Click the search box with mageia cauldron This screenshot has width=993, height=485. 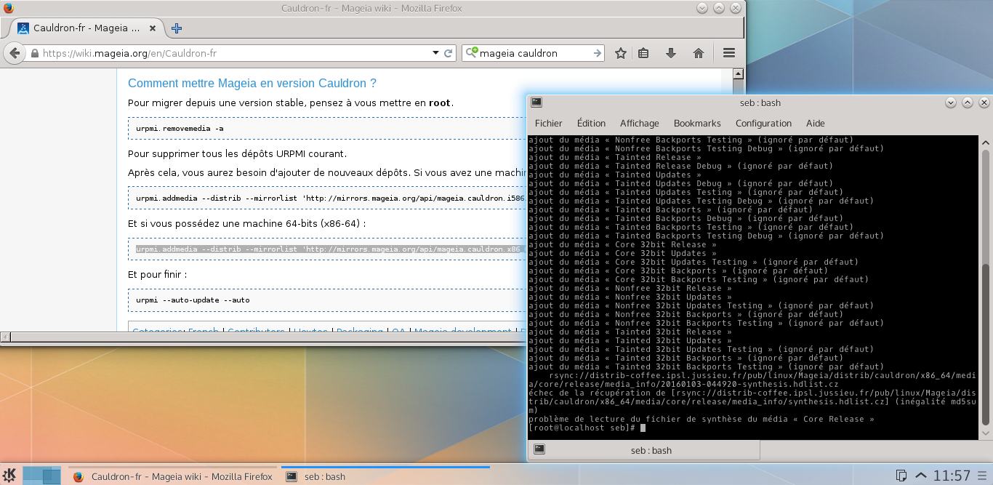click(534, 53)
